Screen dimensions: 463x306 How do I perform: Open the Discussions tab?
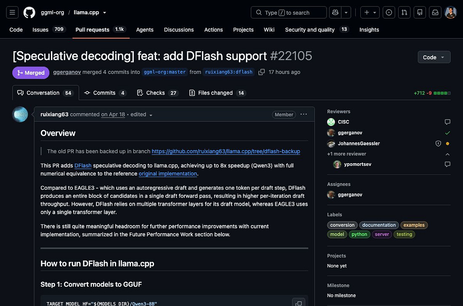pos(178,29)
